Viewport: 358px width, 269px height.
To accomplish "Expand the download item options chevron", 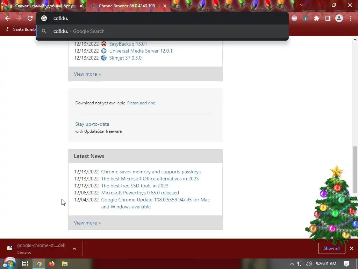I will point(74,249).
